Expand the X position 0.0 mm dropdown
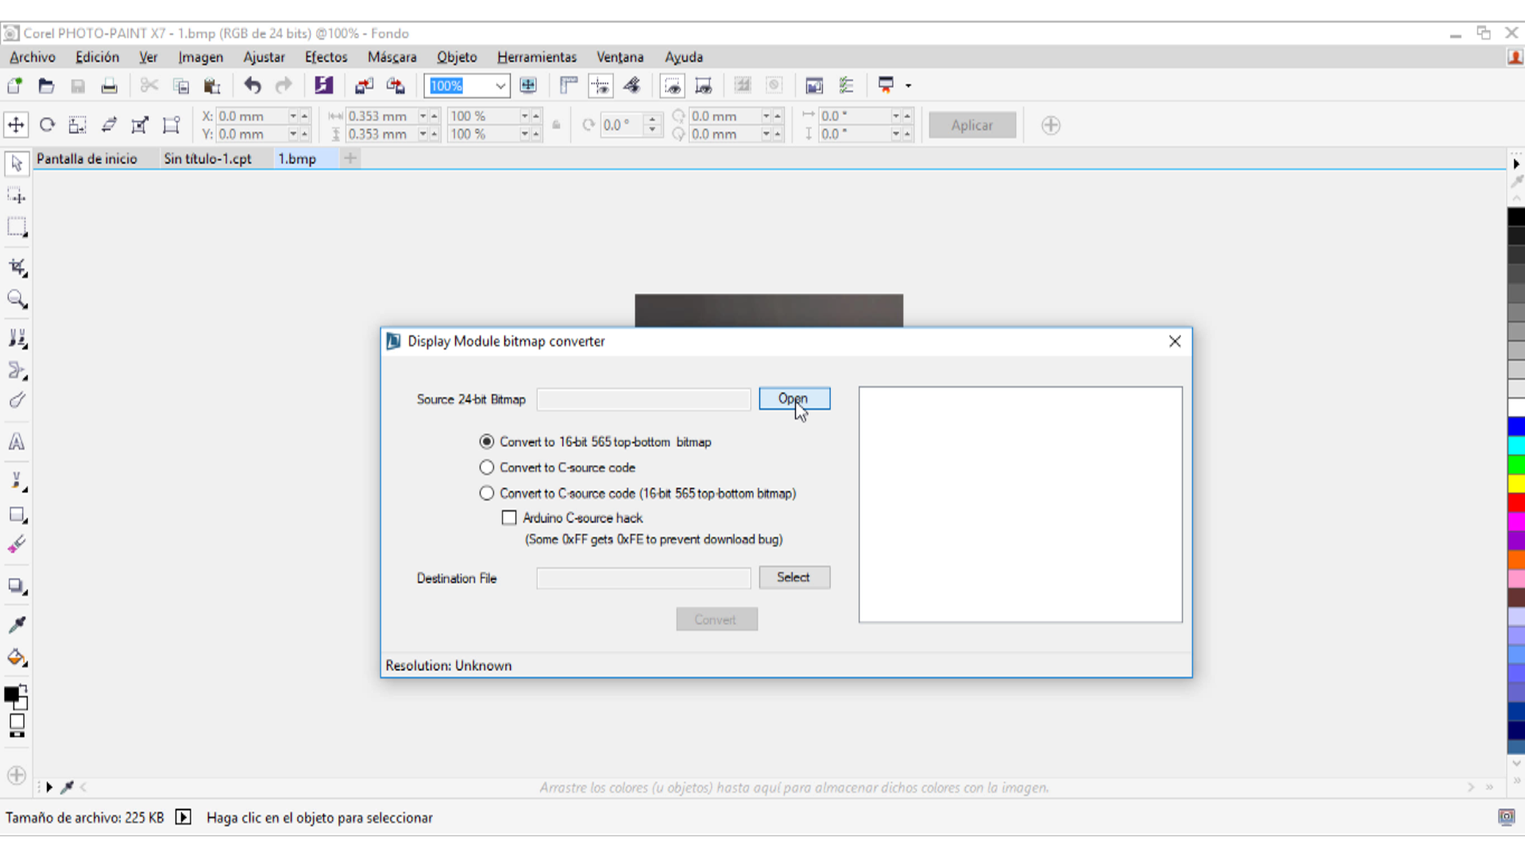Screen dimensions: 1525x858 [293, 116]
